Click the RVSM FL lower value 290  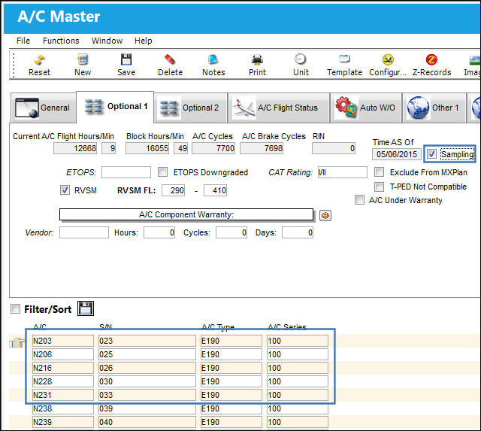point(174,190)
